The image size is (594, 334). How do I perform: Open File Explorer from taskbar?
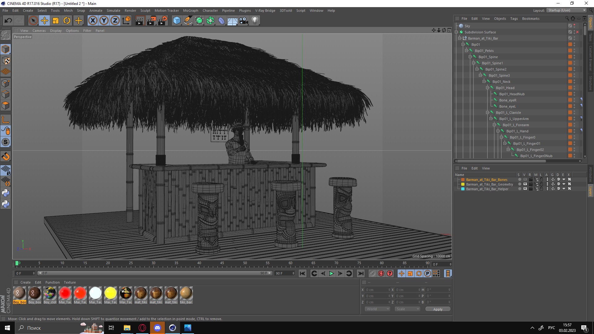pyautogui.click(x=127, y=328)
